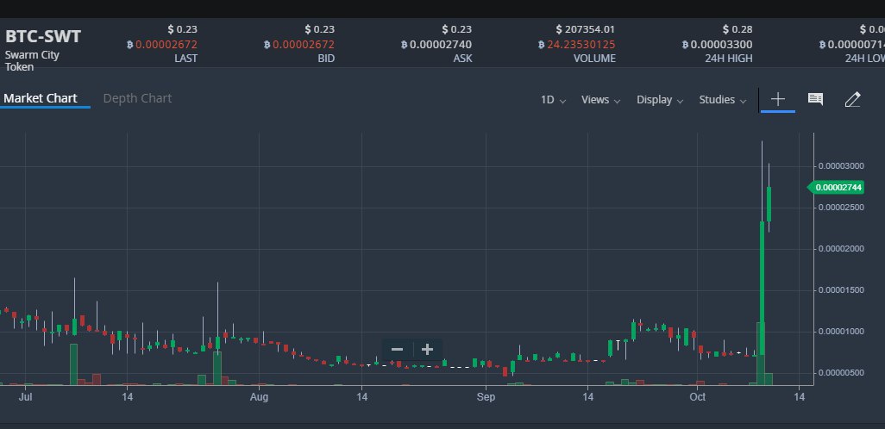Click the BTC-SWT market title
Screen dimensions: 885x429
pos(43,36)
